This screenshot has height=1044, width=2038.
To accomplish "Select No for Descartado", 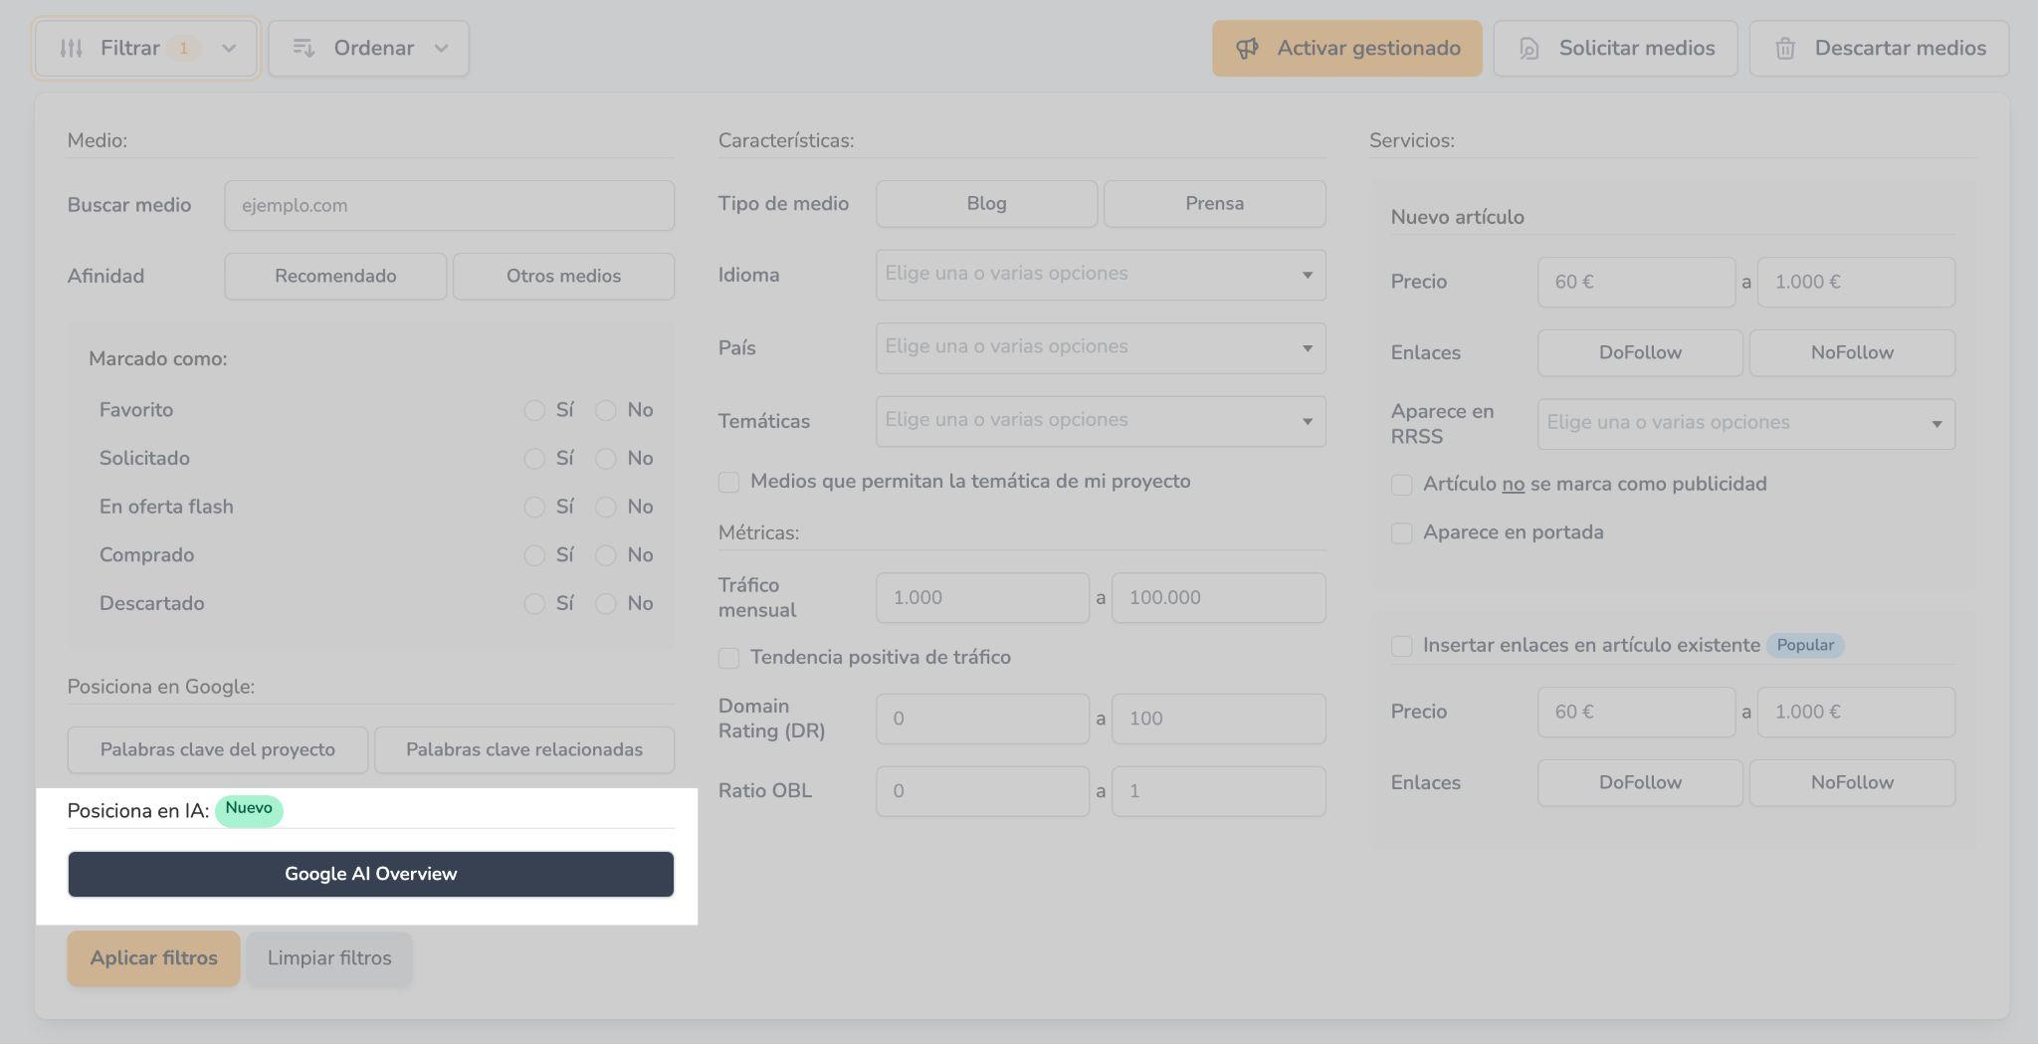I will point(606,604).
